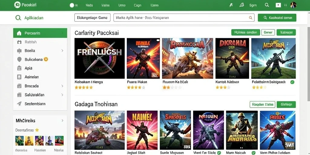Viewport: 310px width, 155px height.
Task: Expand the Bnscada sidebar chevron
Action: [62, 86]
